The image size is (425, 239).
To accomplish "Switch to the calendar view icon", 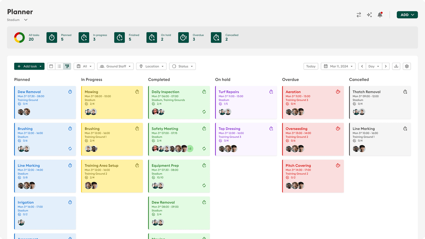I will point(51,66).
